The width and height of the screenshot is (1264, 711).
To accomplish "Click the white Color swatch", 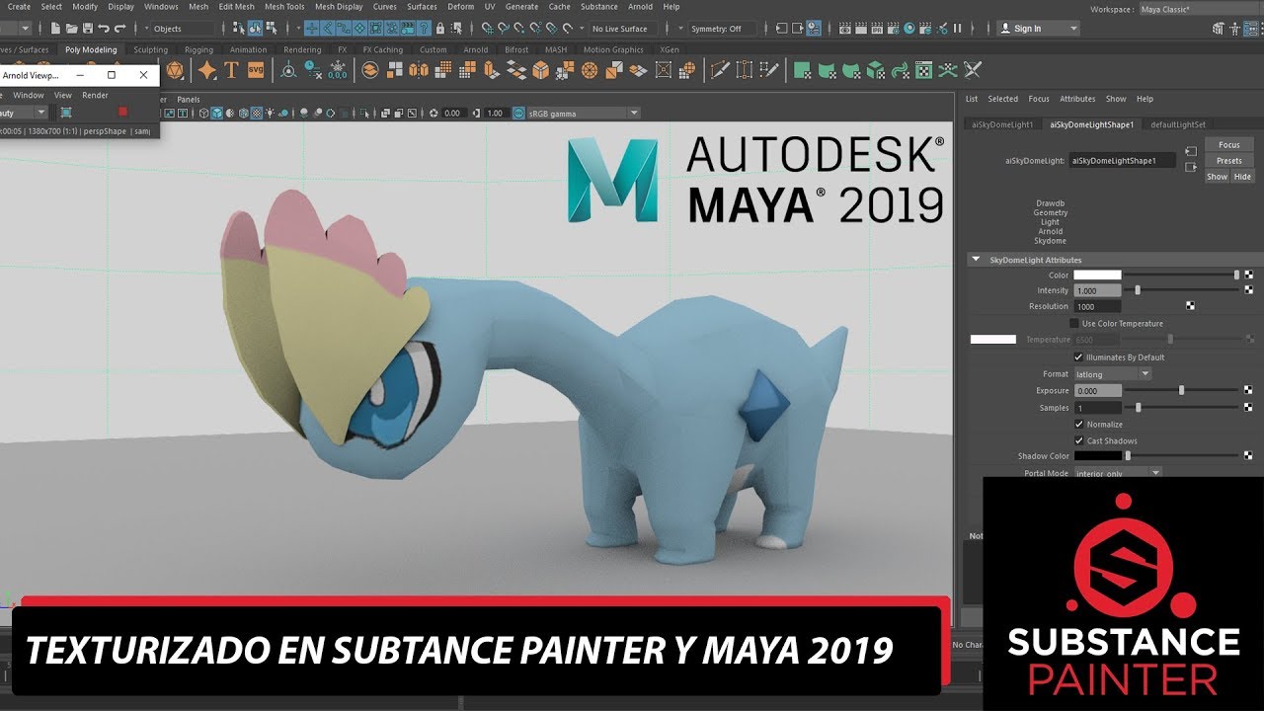I will (1097, 275).
